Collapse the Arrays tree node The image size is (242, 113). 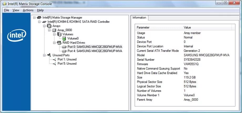point(44,26)
